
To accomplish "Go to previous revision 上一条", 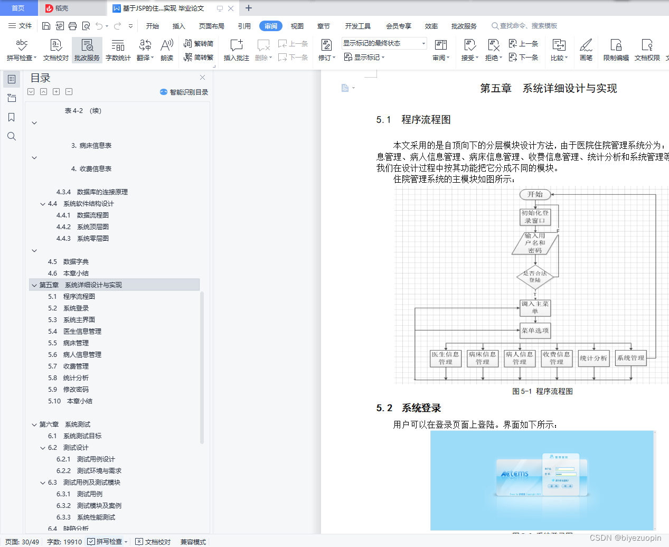I will pos(523,44).
